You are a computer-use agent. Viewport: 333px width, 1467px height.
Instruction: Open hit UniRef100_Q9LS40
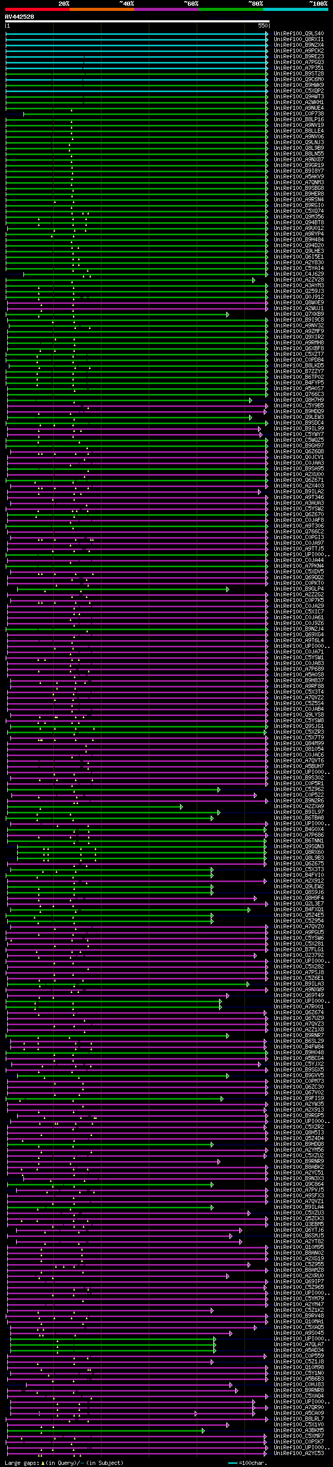(299, 34)
